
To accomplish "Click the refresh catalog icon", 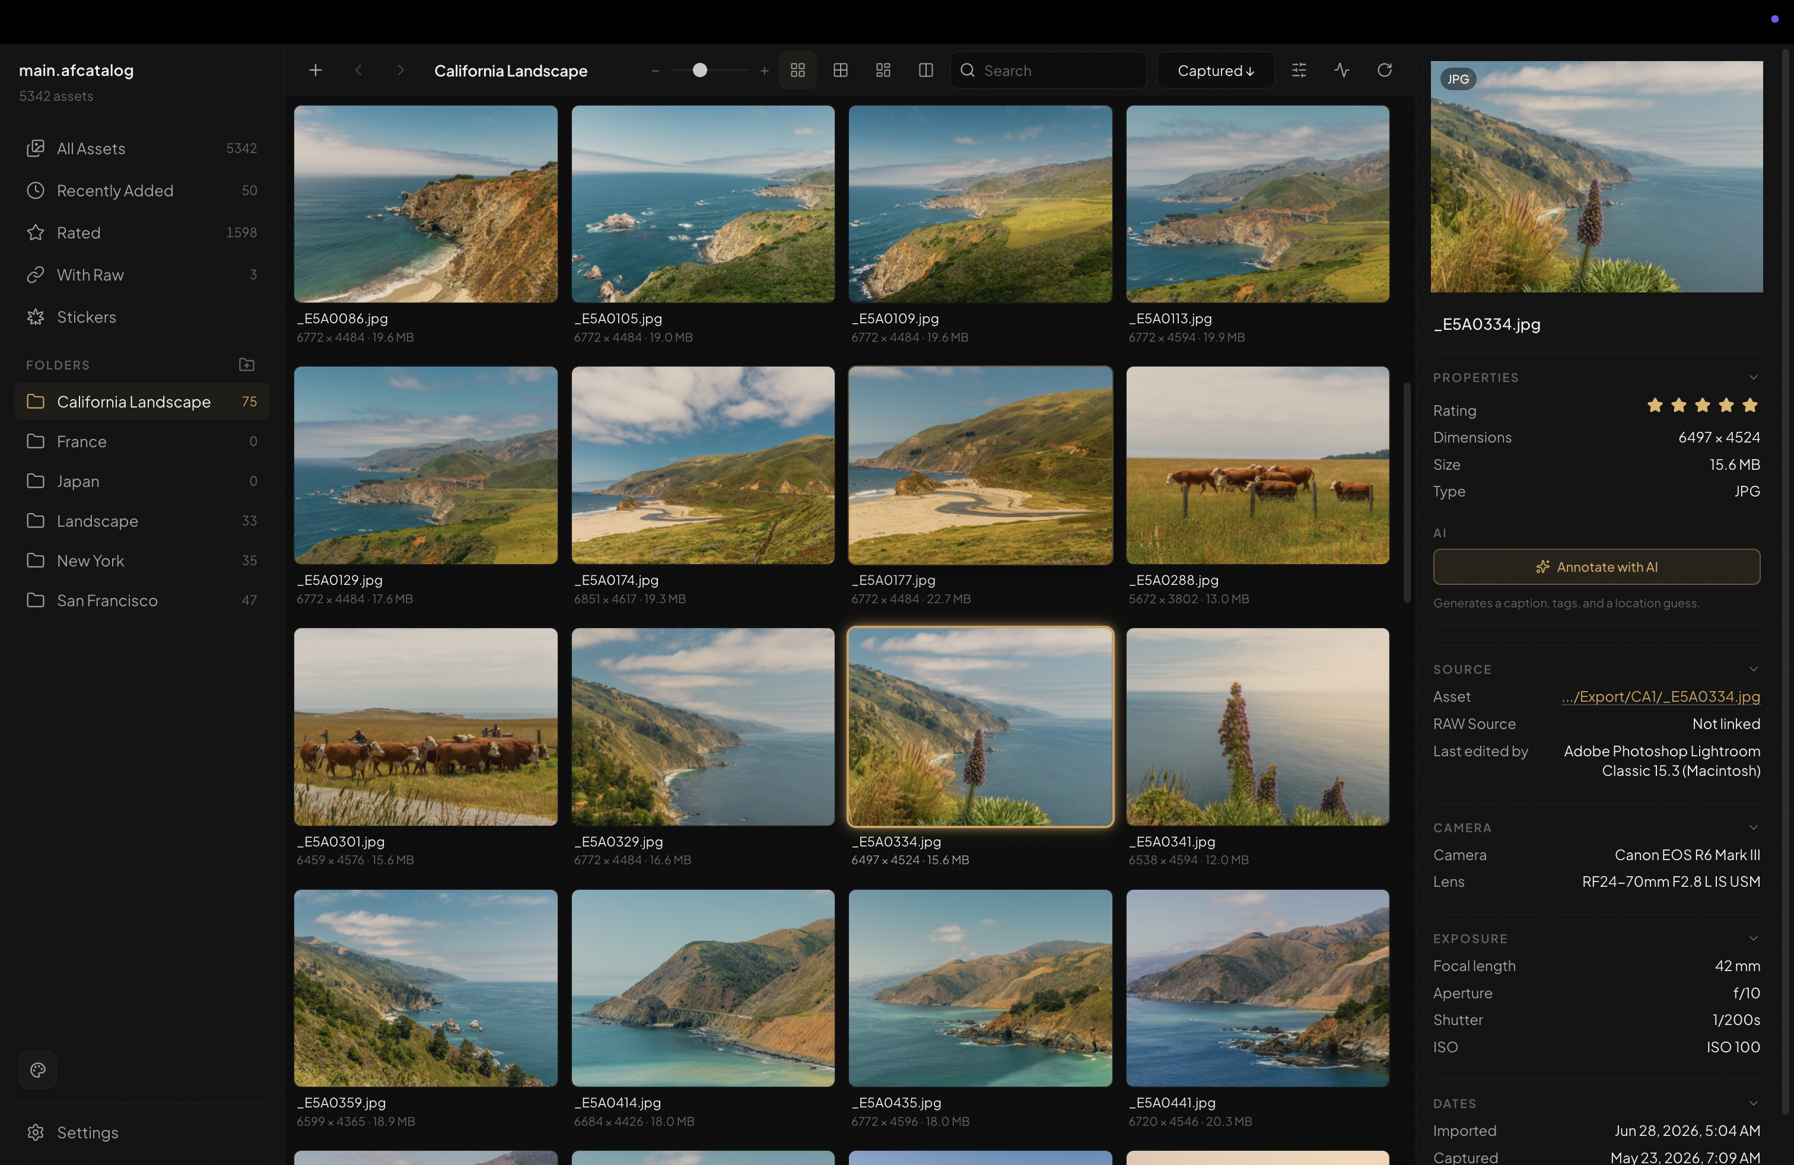I will tap(1384, 70).
